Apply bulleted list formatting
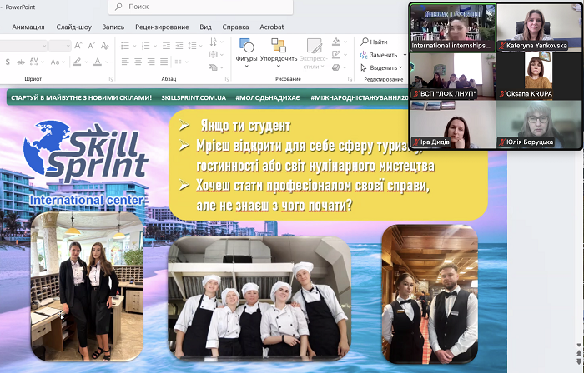This screenshot has height=373, width=584. point(127,45)
